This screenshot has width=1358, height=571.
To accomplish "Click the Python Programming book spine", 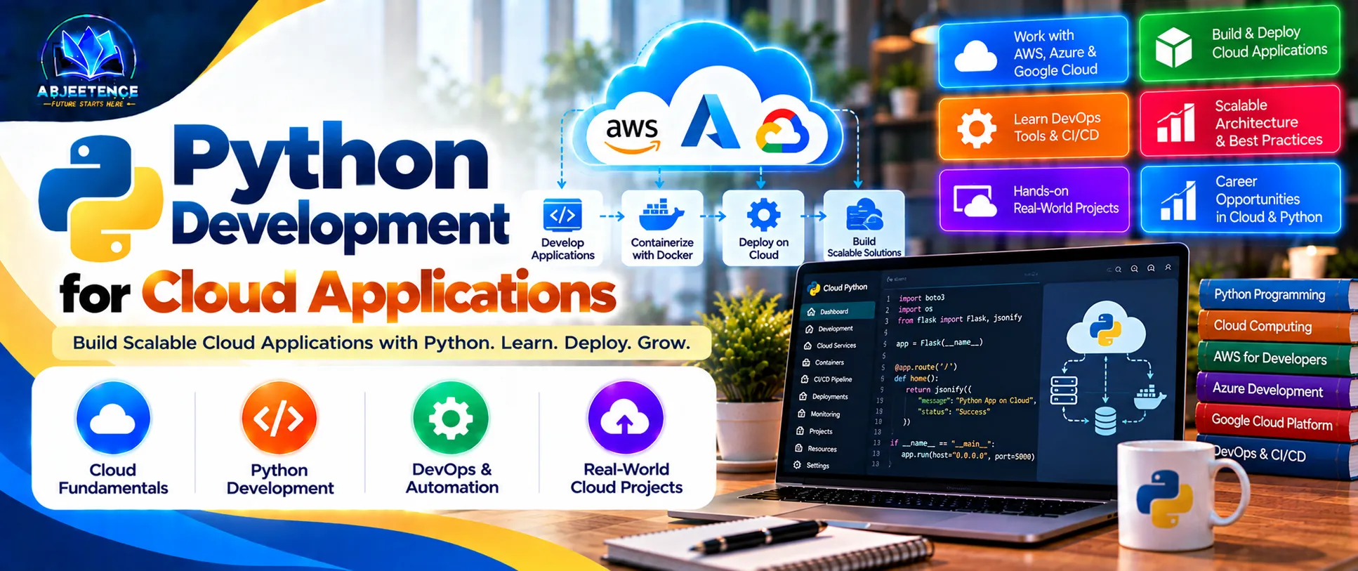I will coord(1278,295).
